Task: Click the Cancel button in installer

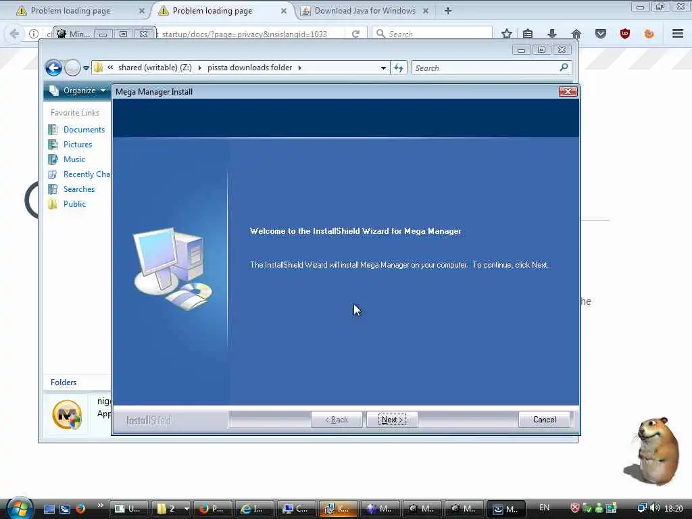Action: pyautogui.click(x=544, y=420)
